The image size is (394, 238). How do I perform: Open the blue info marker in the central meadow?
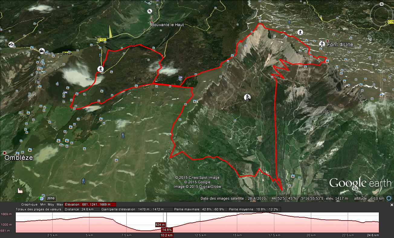(x=122, y=135)
